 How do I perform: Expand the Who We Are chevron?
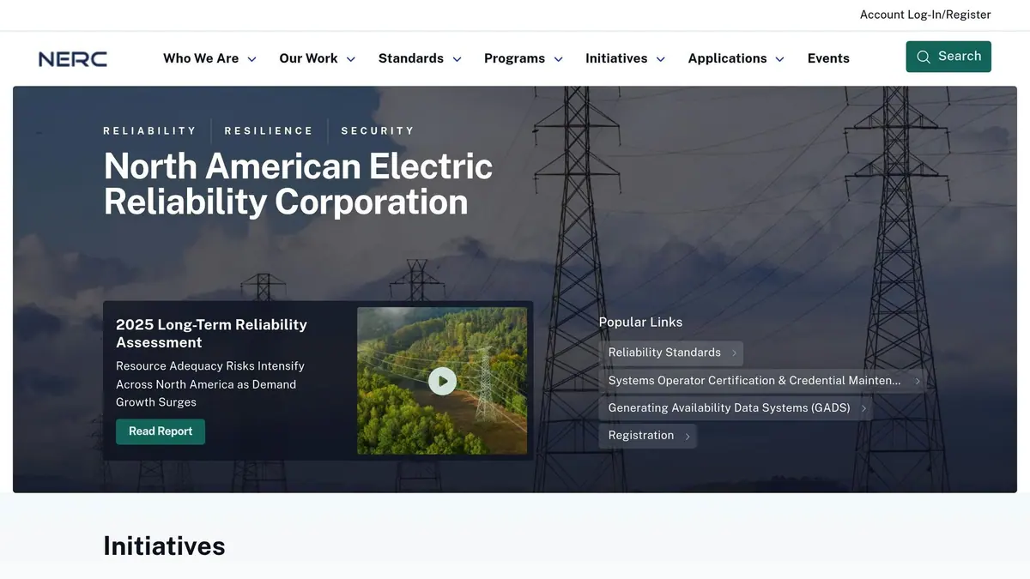click(251, 59)
